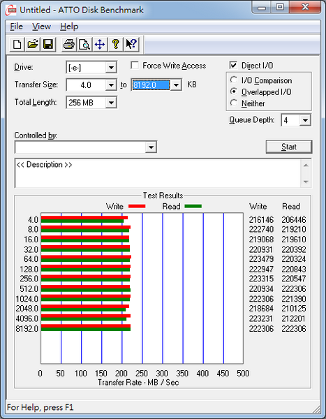This screenshot has width=326, height=419.
Task: Open the Drive dropdown
Action: click(110, 67)
